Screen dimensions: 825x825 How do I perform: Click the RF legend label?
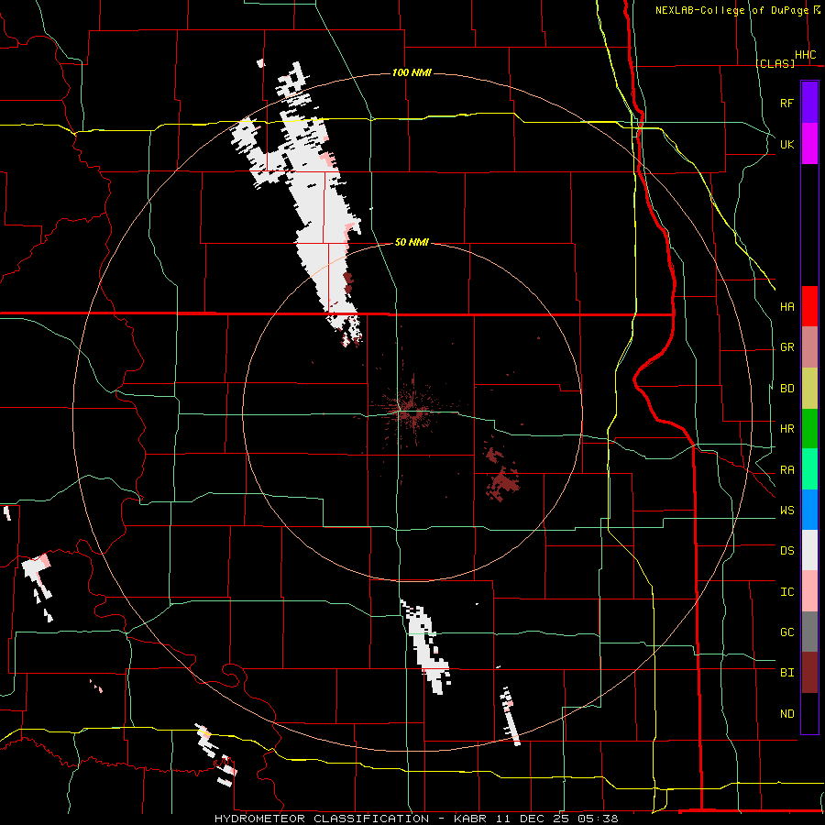[786, 103]
